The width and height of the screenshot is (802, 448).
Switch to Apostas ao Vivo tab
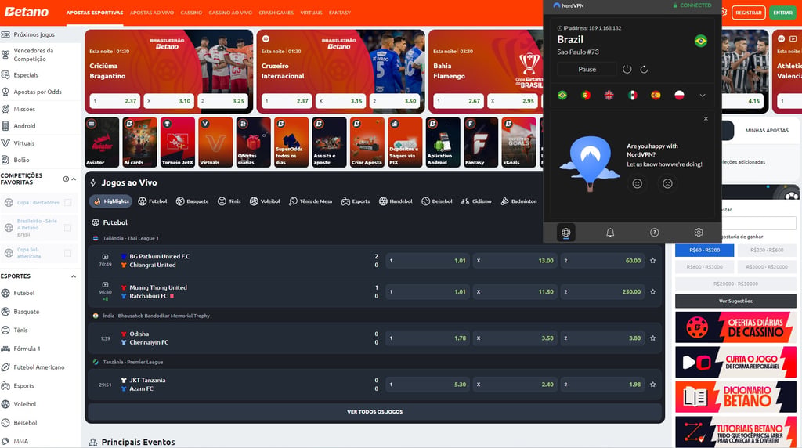[x=152, y=13]
